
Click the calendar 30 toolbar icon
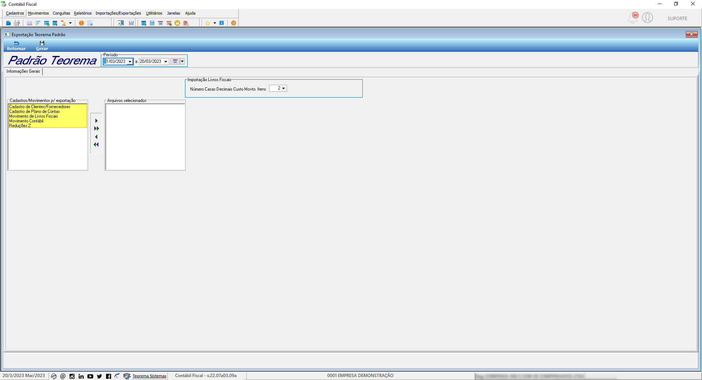(x=161, y=23)
